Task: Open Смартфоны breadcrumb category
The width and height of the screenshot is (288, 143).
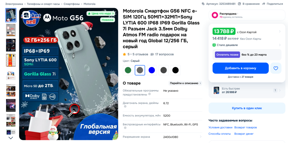Action: (x=72, y=4)
